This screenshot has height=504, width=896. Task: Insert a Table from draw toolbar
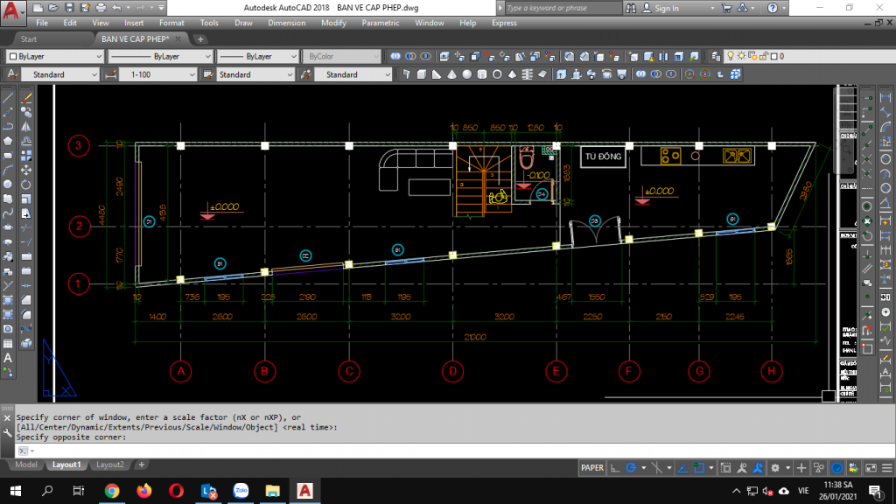pyautogui.click(x=8, y=343)
